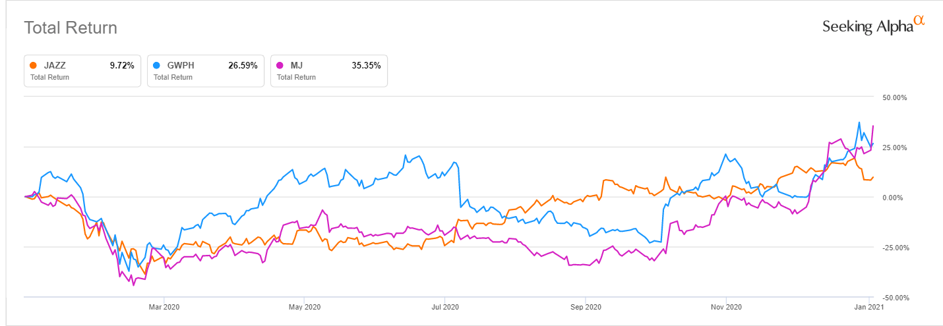Click the Mar 2020 axis label

click(164, 307)
